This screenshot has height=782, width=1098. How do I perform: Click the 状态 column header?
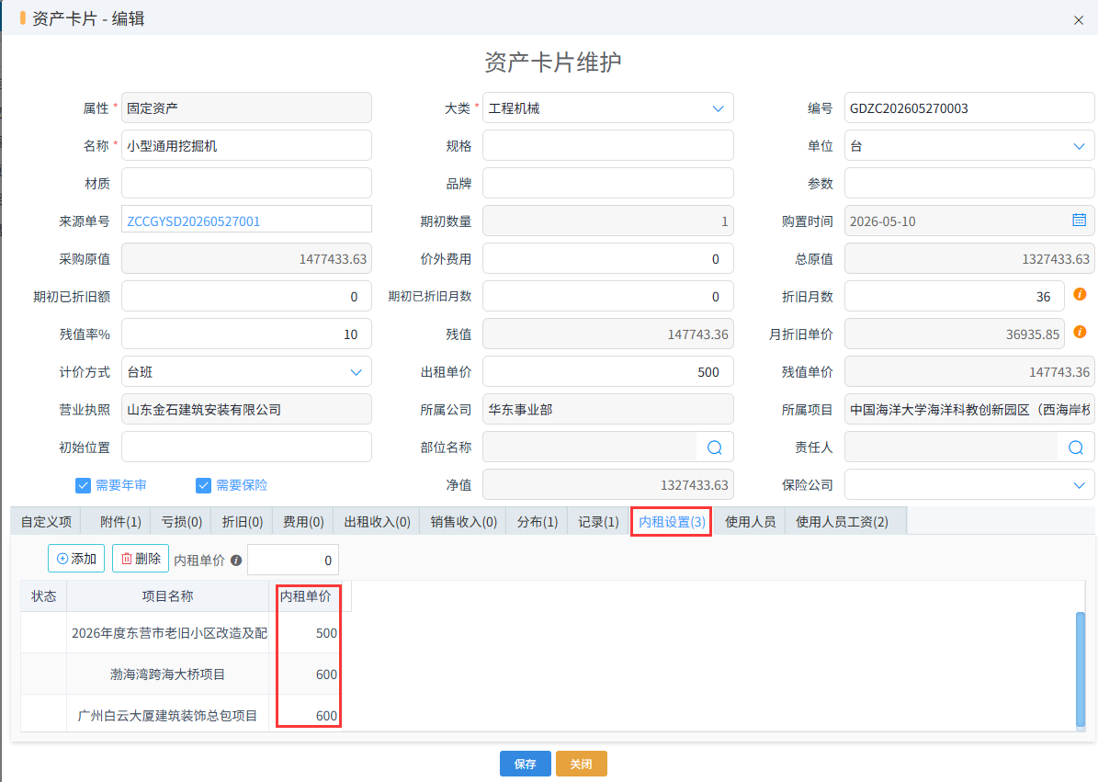point(44,596)
